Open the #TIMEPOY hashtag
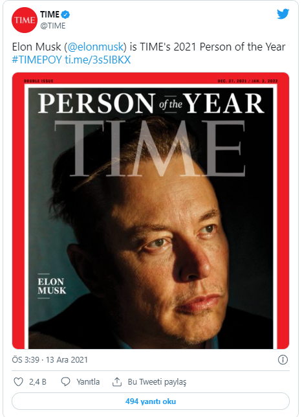302x417 pixels. point(37,60)
